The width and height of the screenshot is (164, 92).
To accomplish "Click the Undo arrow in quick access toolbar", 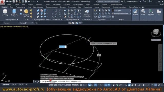I will click(x=29, y=2).
